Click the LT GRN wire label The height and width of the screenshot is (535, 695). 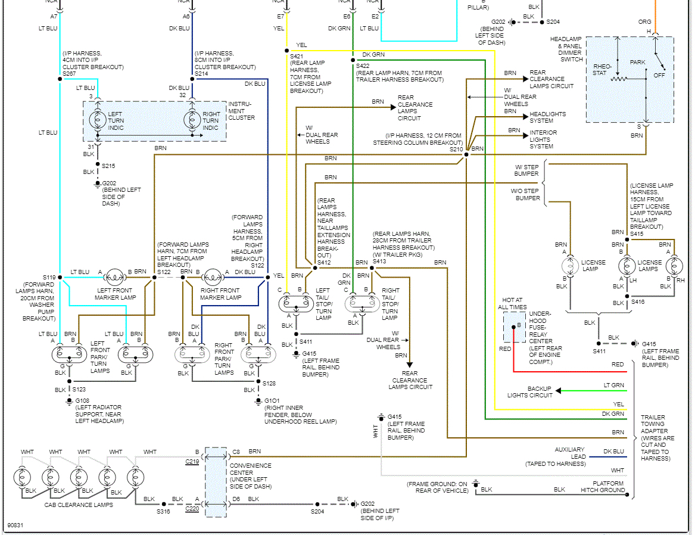[x=613, y=385]
